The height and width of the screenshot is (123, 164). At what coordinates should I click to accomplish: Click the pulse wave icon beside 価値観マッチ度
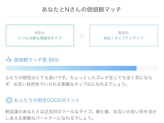8,60
